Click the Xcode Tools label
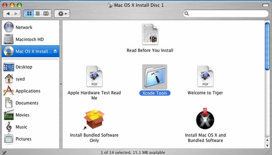Viewport: 272px width, 155px height. point(155,93)
